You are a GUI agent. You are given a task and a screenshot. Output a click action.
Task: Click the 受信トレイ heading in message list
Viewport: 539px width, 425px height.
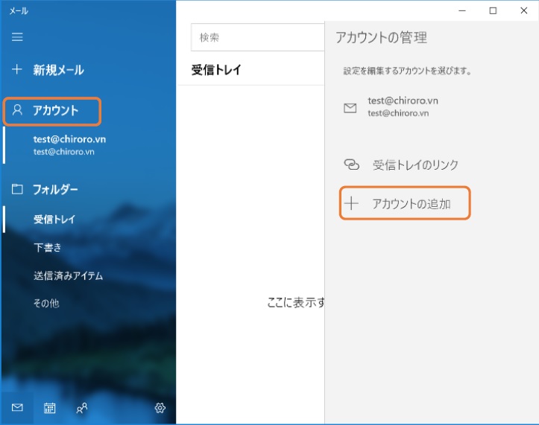pyautogui.click(x=216, y=70)
